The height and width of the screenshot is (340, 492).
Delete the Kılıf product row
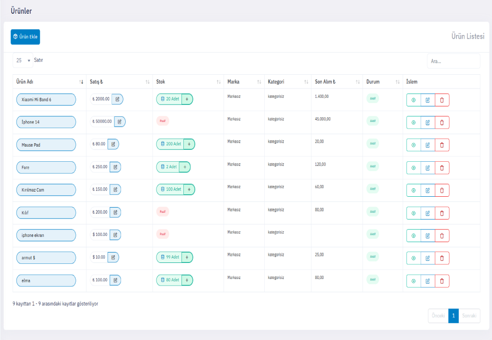point(442,213)
